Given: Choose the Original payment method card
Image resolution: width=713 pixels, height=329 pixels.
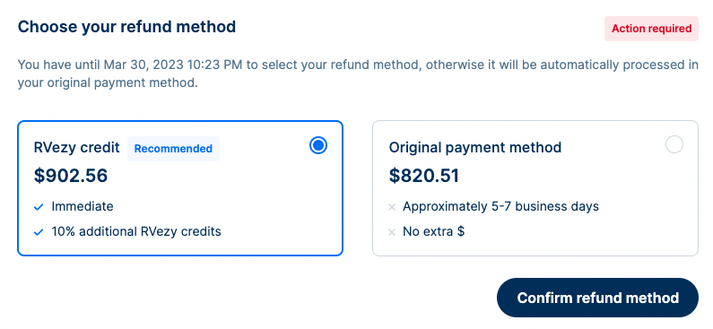Looking at the screenshot, I should [535, 188].
